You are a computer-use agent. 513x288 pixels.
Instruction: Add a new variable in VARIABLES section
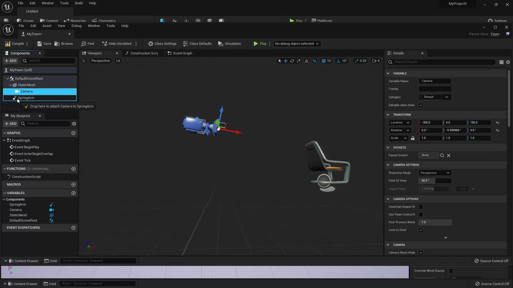click(73, 193)
